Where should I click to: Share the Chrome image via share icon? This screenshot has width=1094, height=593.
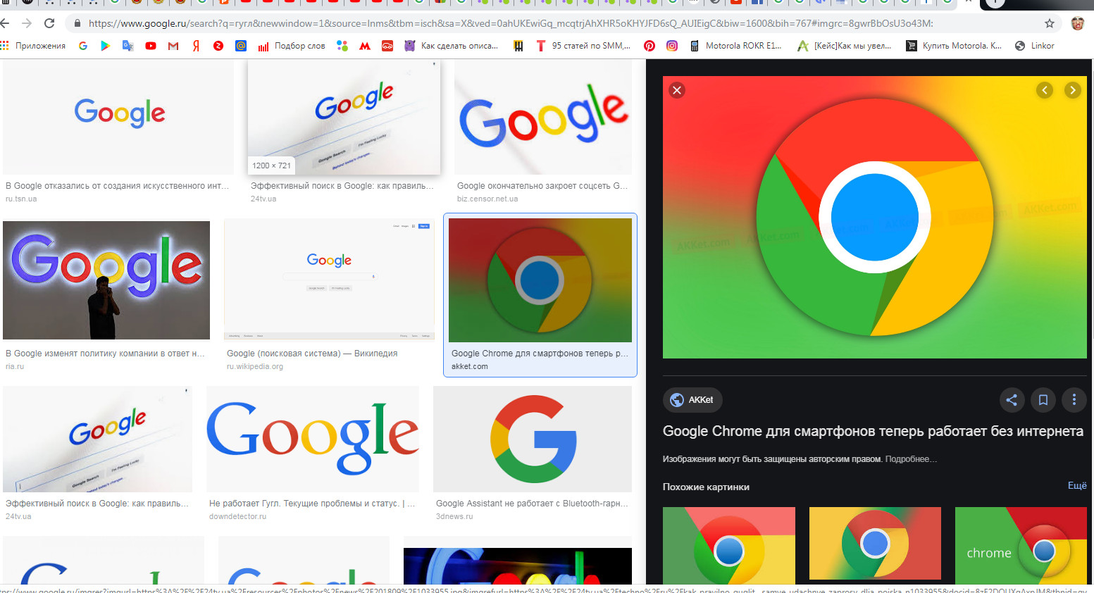click(1012, 400)
